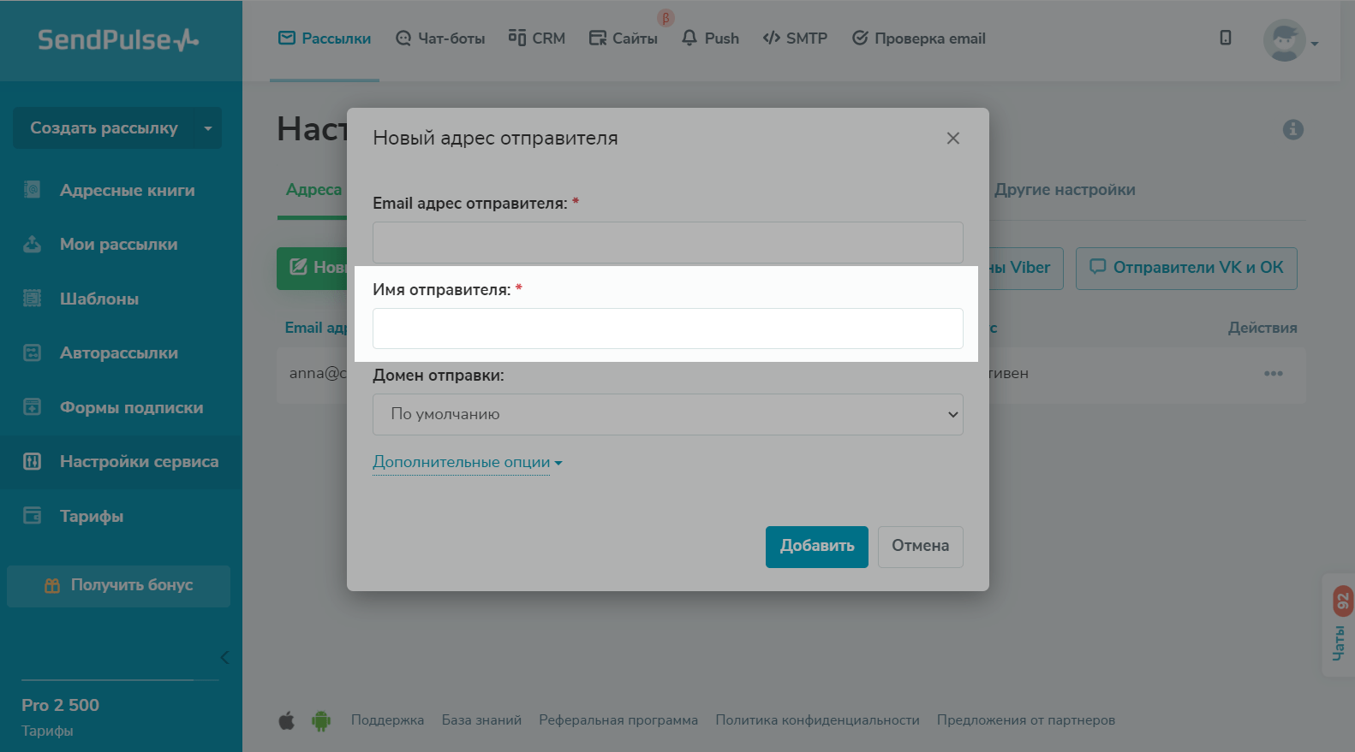Click the info icon beside page title
Image resolution: width=1355 pixels, height=752 pixels.
point(1292,129)
